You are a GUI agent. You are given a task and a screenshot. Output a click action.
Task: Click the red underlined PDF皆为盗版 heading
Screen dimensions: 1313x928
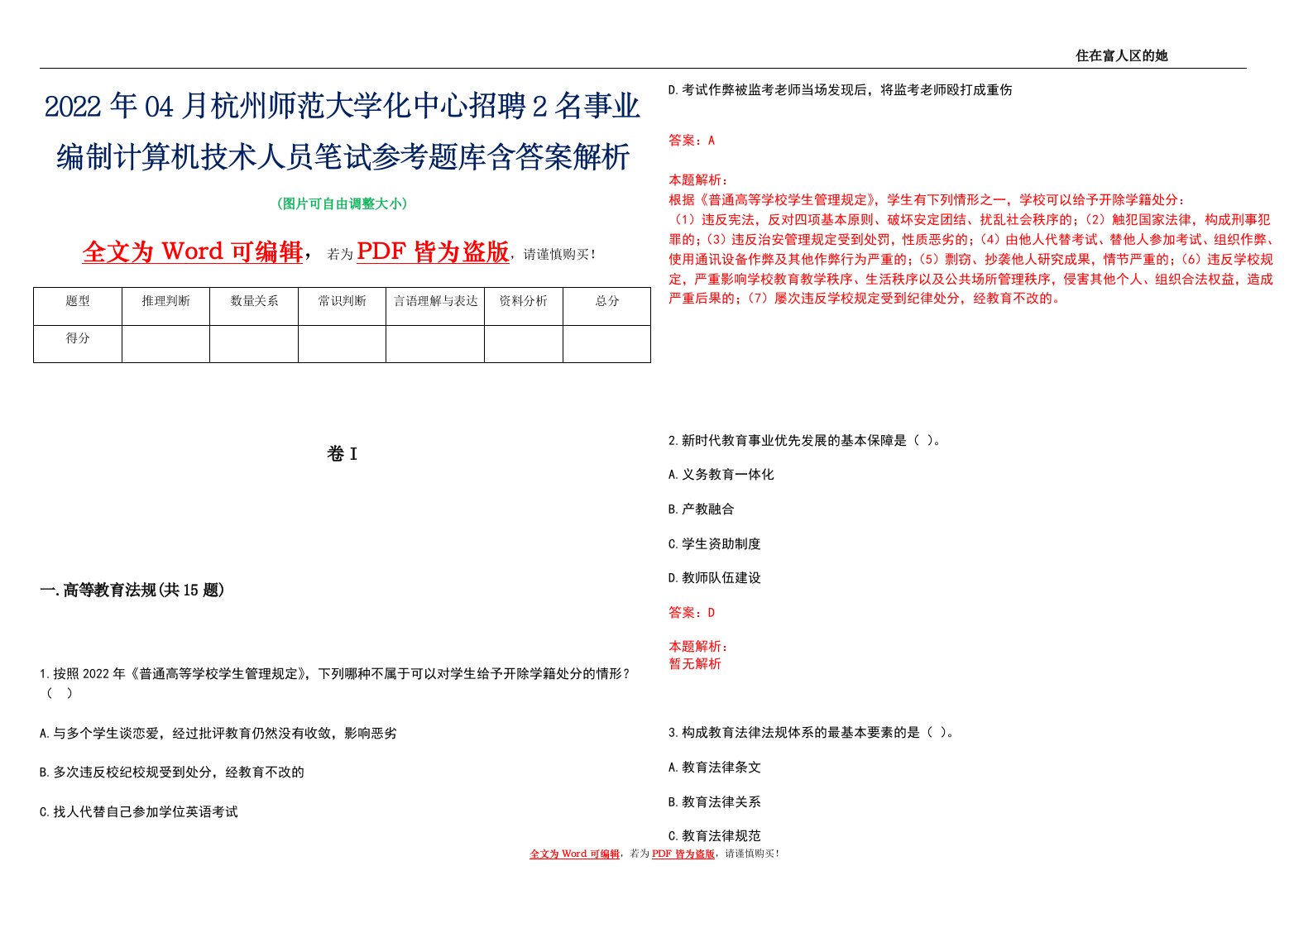tap(433, 251)
